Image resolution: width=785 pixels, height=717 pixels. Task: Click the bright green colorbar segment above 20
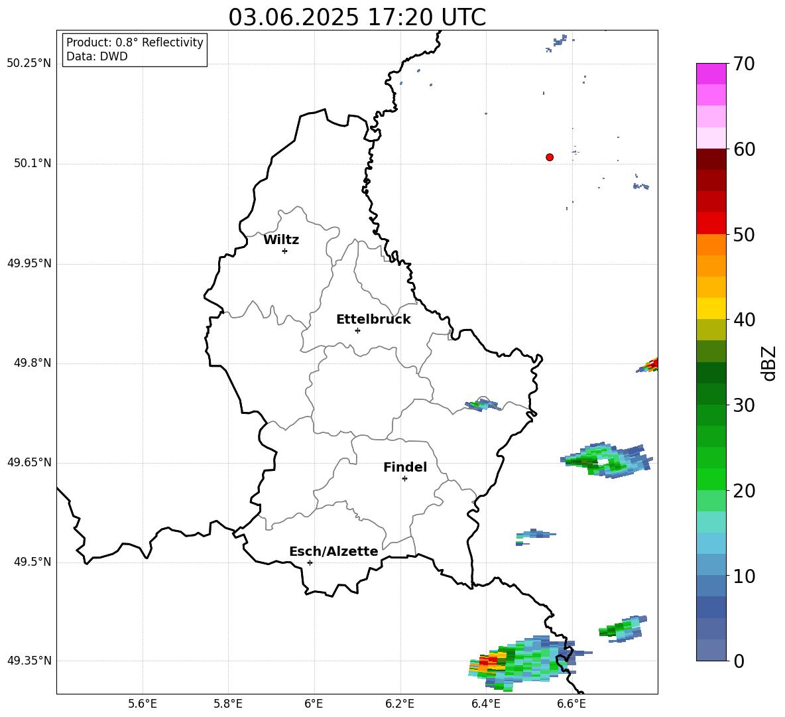tap(711, 479)
